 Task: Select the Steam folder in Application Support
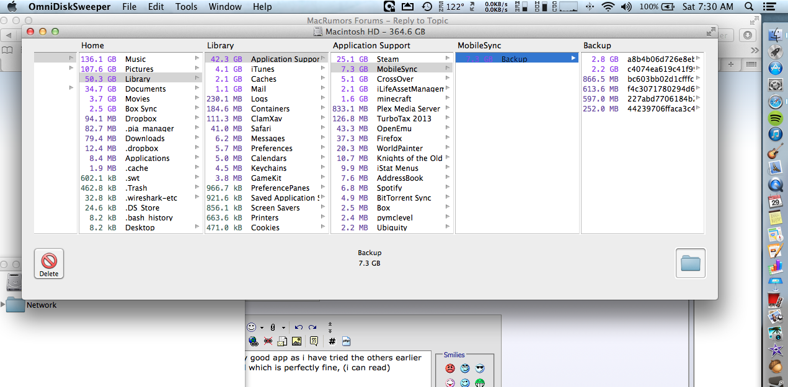pos(392,59)
